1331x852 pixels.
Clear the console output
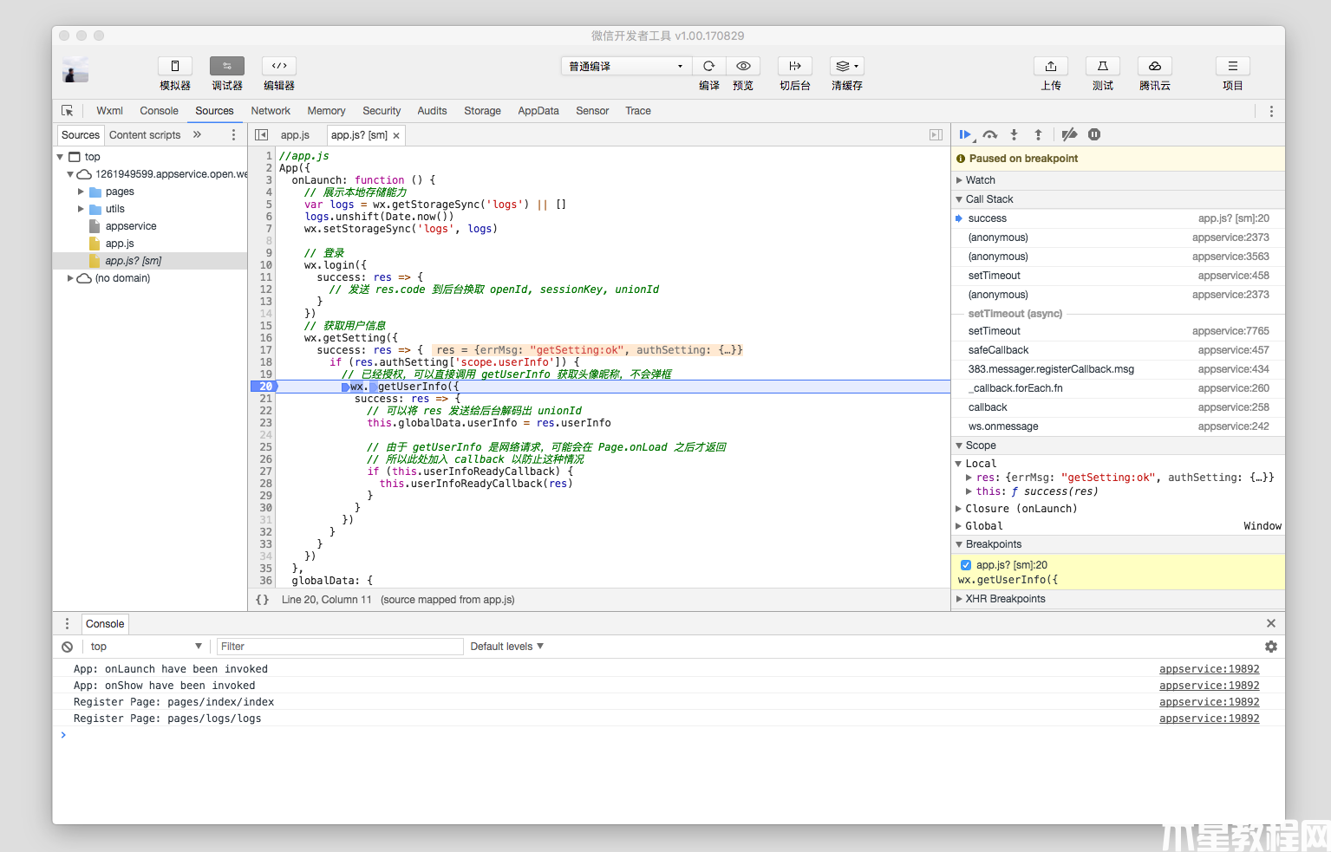[x=67, y=647]
